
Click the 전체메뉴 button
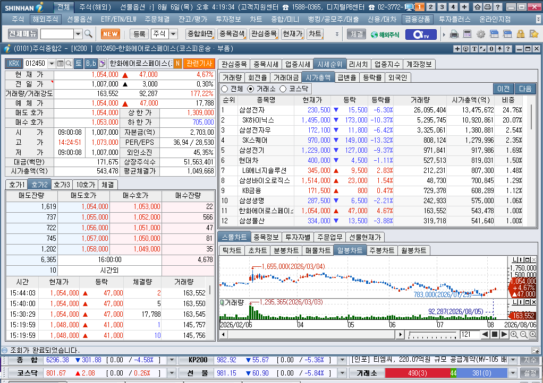pyautogui.click(x=22, y=34)
